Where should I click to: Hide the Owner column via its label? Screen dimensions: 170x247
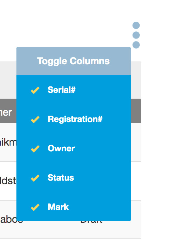(x=61, y=148)
